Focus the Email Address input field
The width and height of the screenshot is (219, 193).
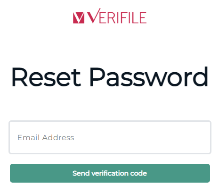pyautogui.click(x=110, y=137)
